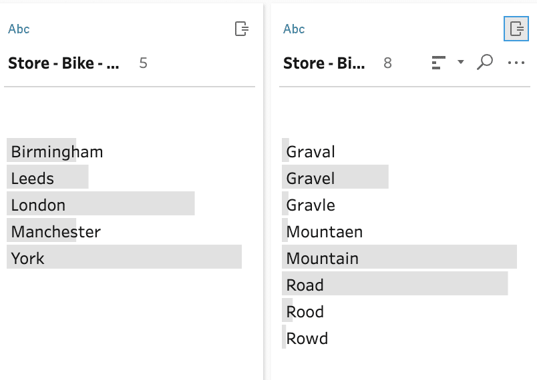Select the York value row

(x=124, y=257)
